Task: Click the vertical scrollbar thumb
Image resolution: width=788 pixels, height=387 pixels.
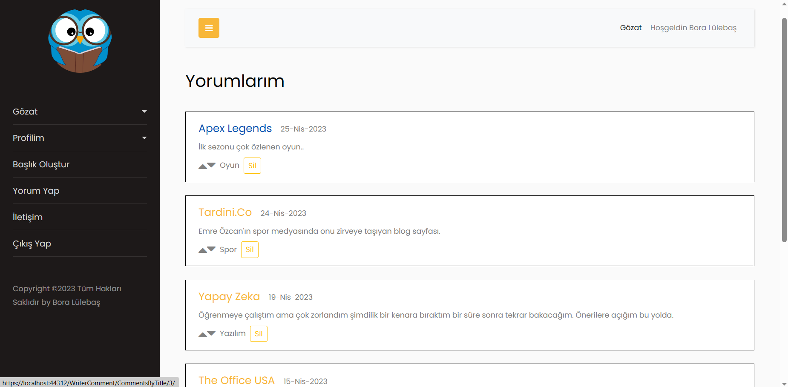Action: 784,130
